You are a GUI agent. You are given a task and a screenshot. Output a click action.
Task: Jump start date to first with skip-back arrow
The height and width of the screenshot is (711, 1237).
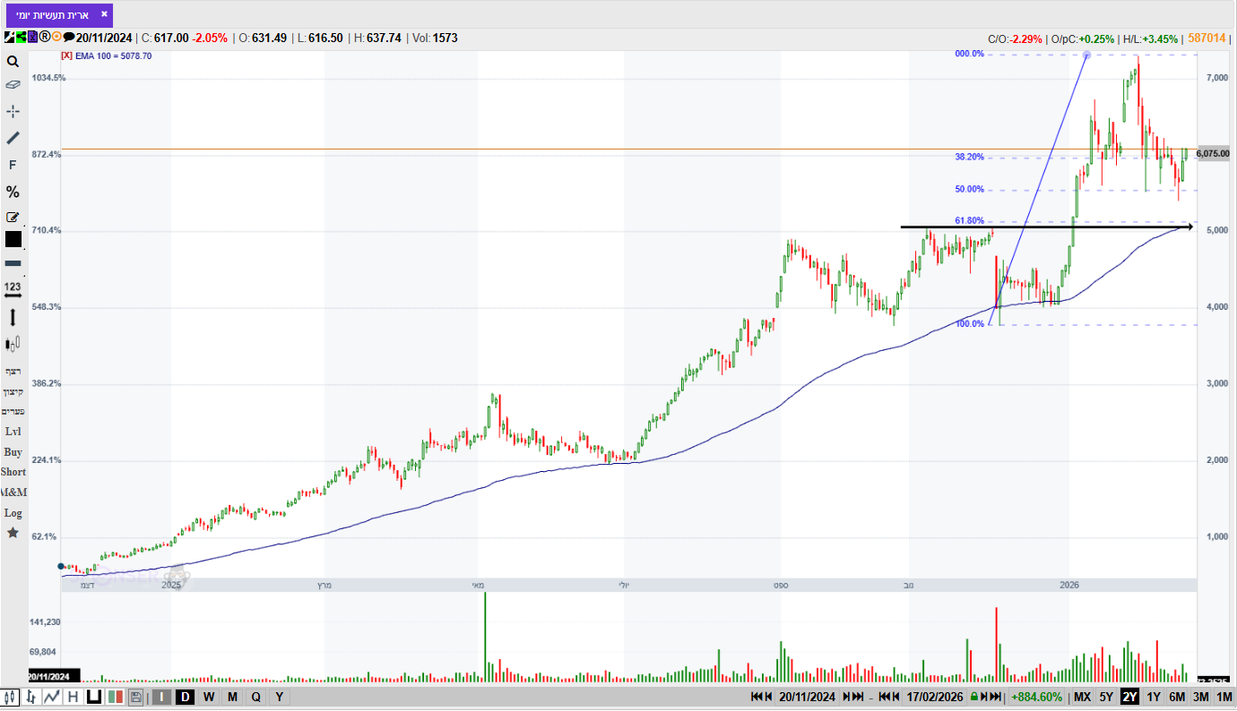pos(757,697)
